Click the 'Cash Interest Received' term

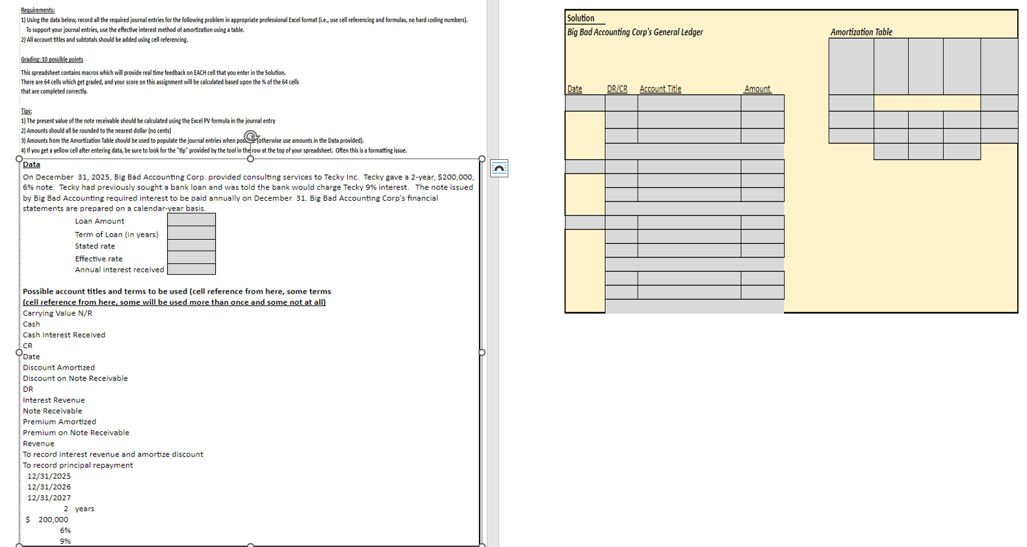(x=64, y=335)
